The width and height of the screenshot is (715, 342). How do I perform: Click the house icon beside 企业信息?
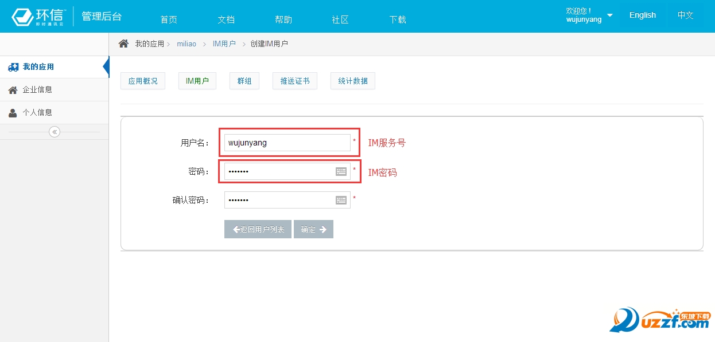tap(13, 90)
